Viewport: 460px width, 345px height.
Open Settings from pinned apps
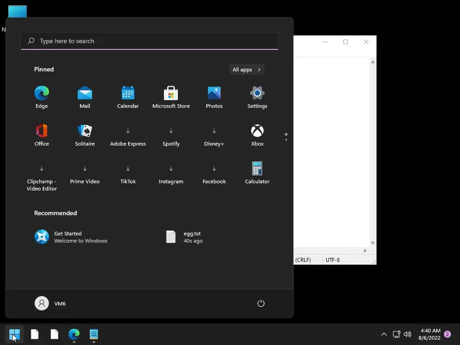click(257, 97)
